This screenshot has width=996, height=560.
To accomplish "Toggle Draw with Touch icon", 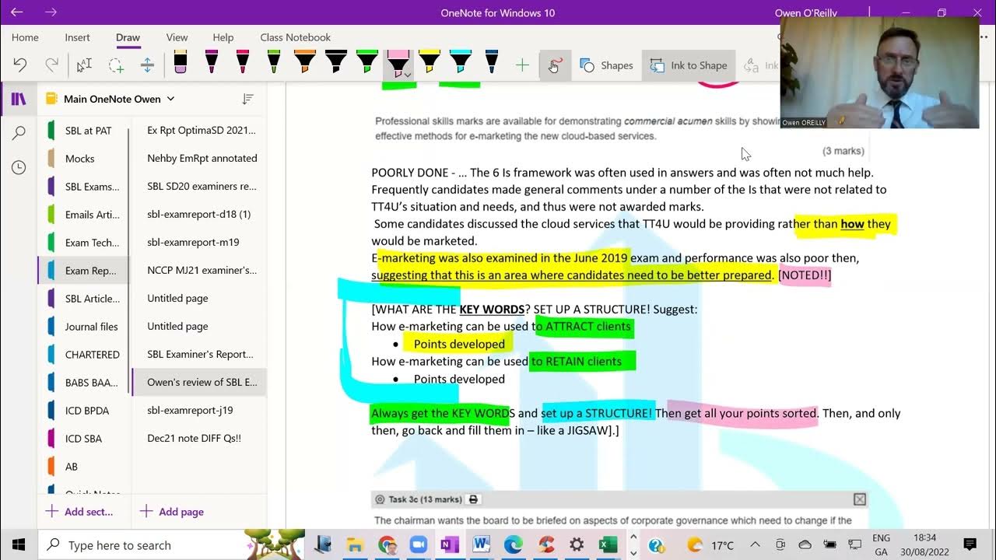I will pyautogui.click(x=554, y=65).
